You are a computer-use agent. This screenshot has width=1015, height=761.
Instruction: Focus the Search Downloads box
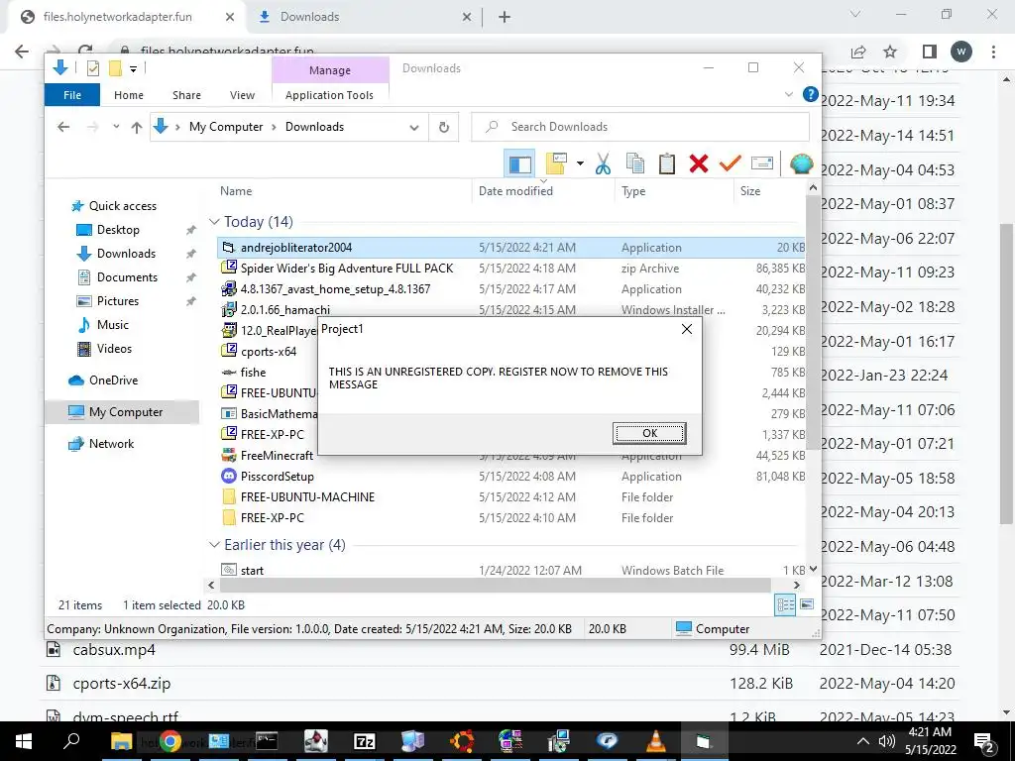click(x=640, y=127)
